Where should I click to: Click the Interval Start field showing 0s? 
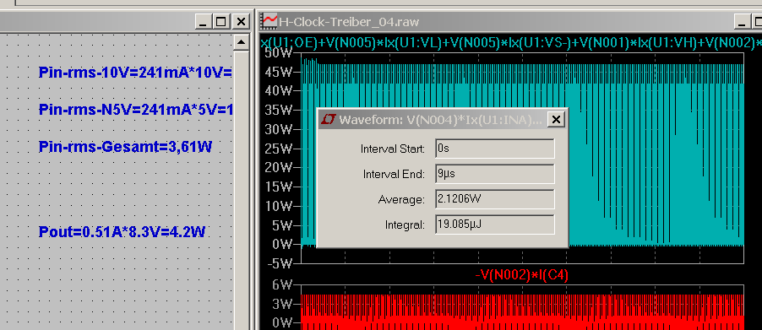coord(495,149)
